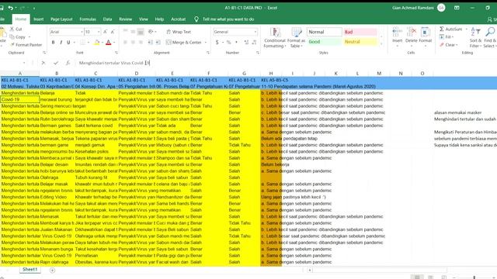This screenshot has width=497, height=279.
Task: Open Format as Table gallery
Action: pyautogui.click(x=296, y=38)
